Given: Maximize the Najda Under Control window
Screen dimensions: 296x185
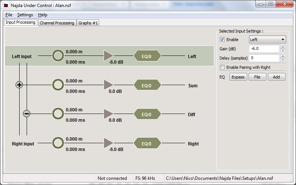Looking at the screenshot, I should coord(271,4).
